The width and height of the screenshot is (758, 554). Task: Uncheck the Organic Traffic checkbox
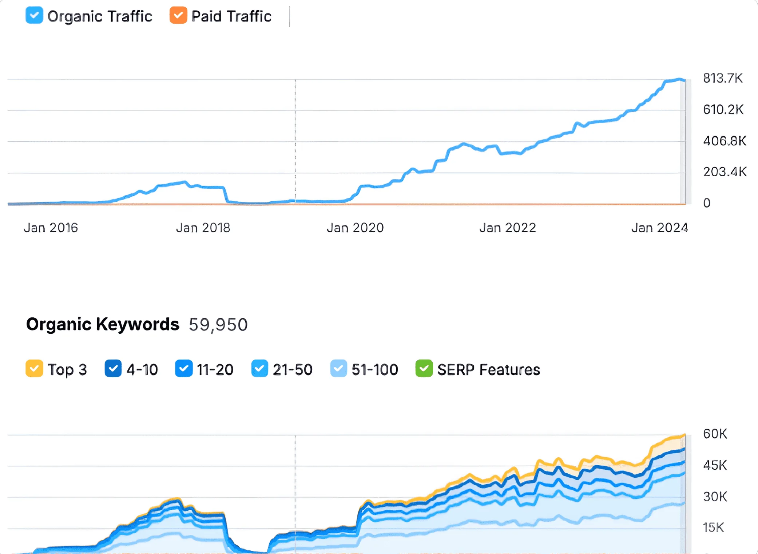click(x=34, y=15)
